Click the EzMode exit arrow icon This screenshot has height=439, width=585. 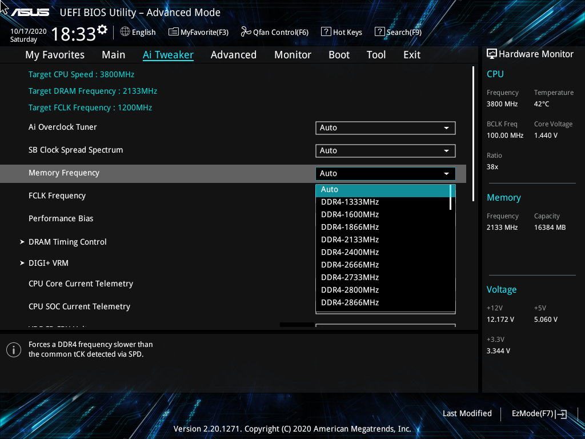coord(561,414)
